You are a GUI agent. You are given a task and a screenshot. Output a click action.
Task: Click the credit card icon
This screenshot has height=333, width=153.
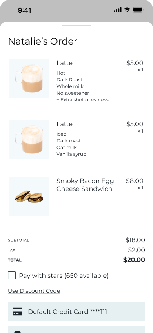click(17, 312)
